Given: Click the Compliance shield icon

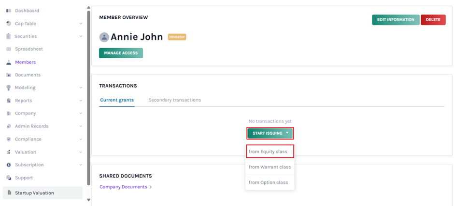Looking at the screenshot, I should pos(8,139).
